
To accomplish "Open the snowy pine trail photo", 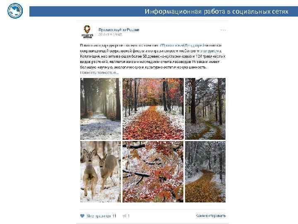I will (x=205, y=109).
